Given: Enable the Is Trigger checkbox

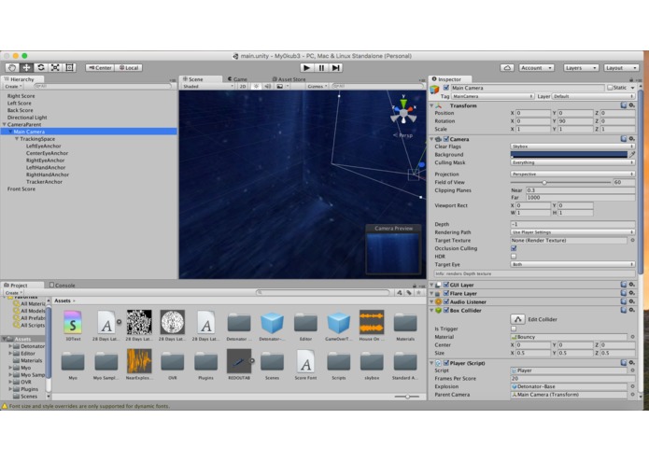Looking at the screenshot, I should click(x=514, y=328).
